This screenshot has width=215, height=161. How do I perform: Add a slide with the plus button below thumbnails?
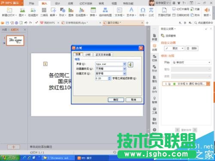pyautogui.click(x=14, y=147)
